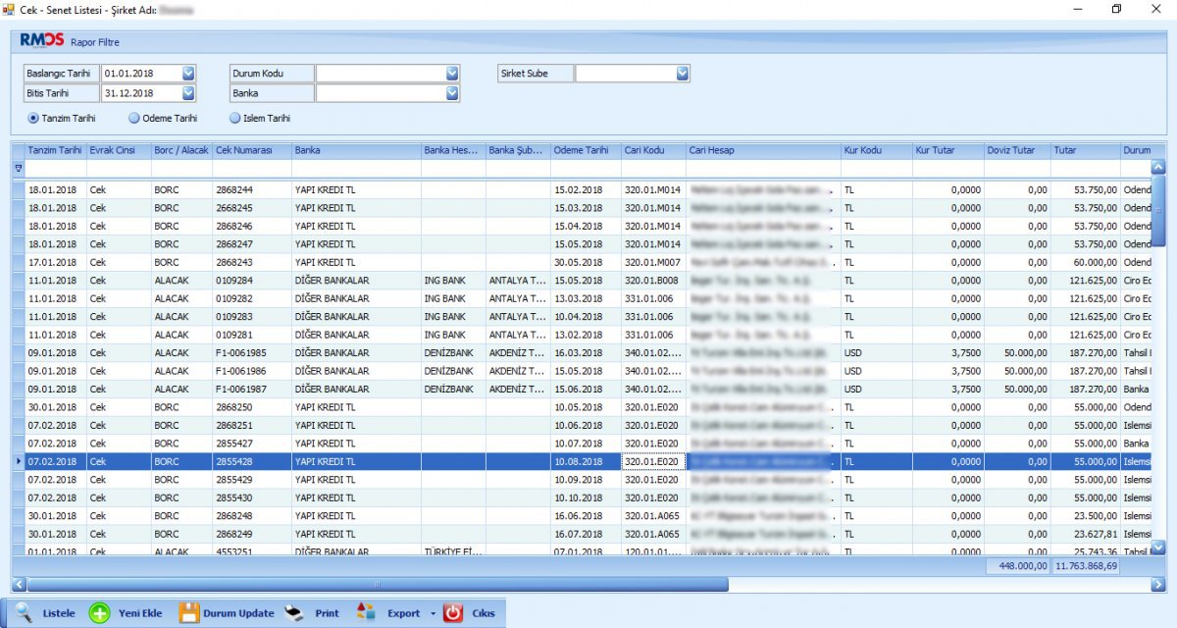1177x628 pixels.
Task: Click the red power Cikis icon
Action: tap(452, 613)
